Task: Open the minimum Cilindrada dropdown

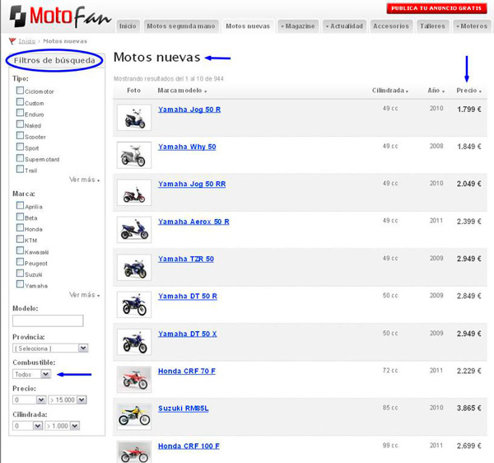Action: click(27, 426)
